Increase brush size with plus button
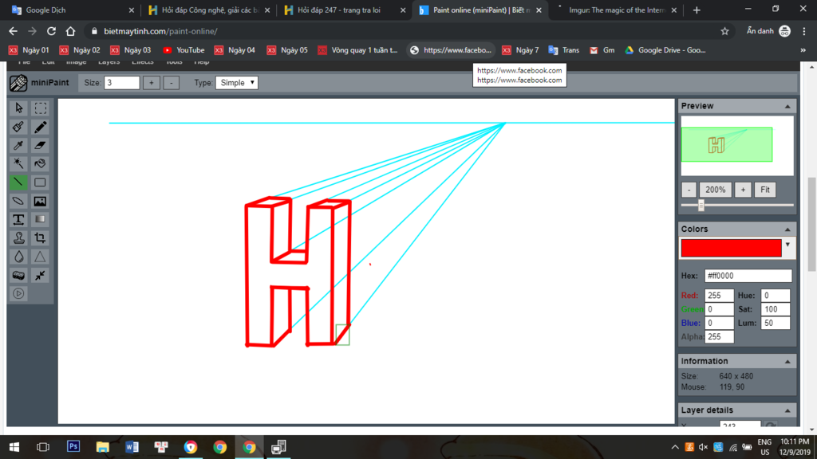The image size is (817, 459). click(152, 83)
